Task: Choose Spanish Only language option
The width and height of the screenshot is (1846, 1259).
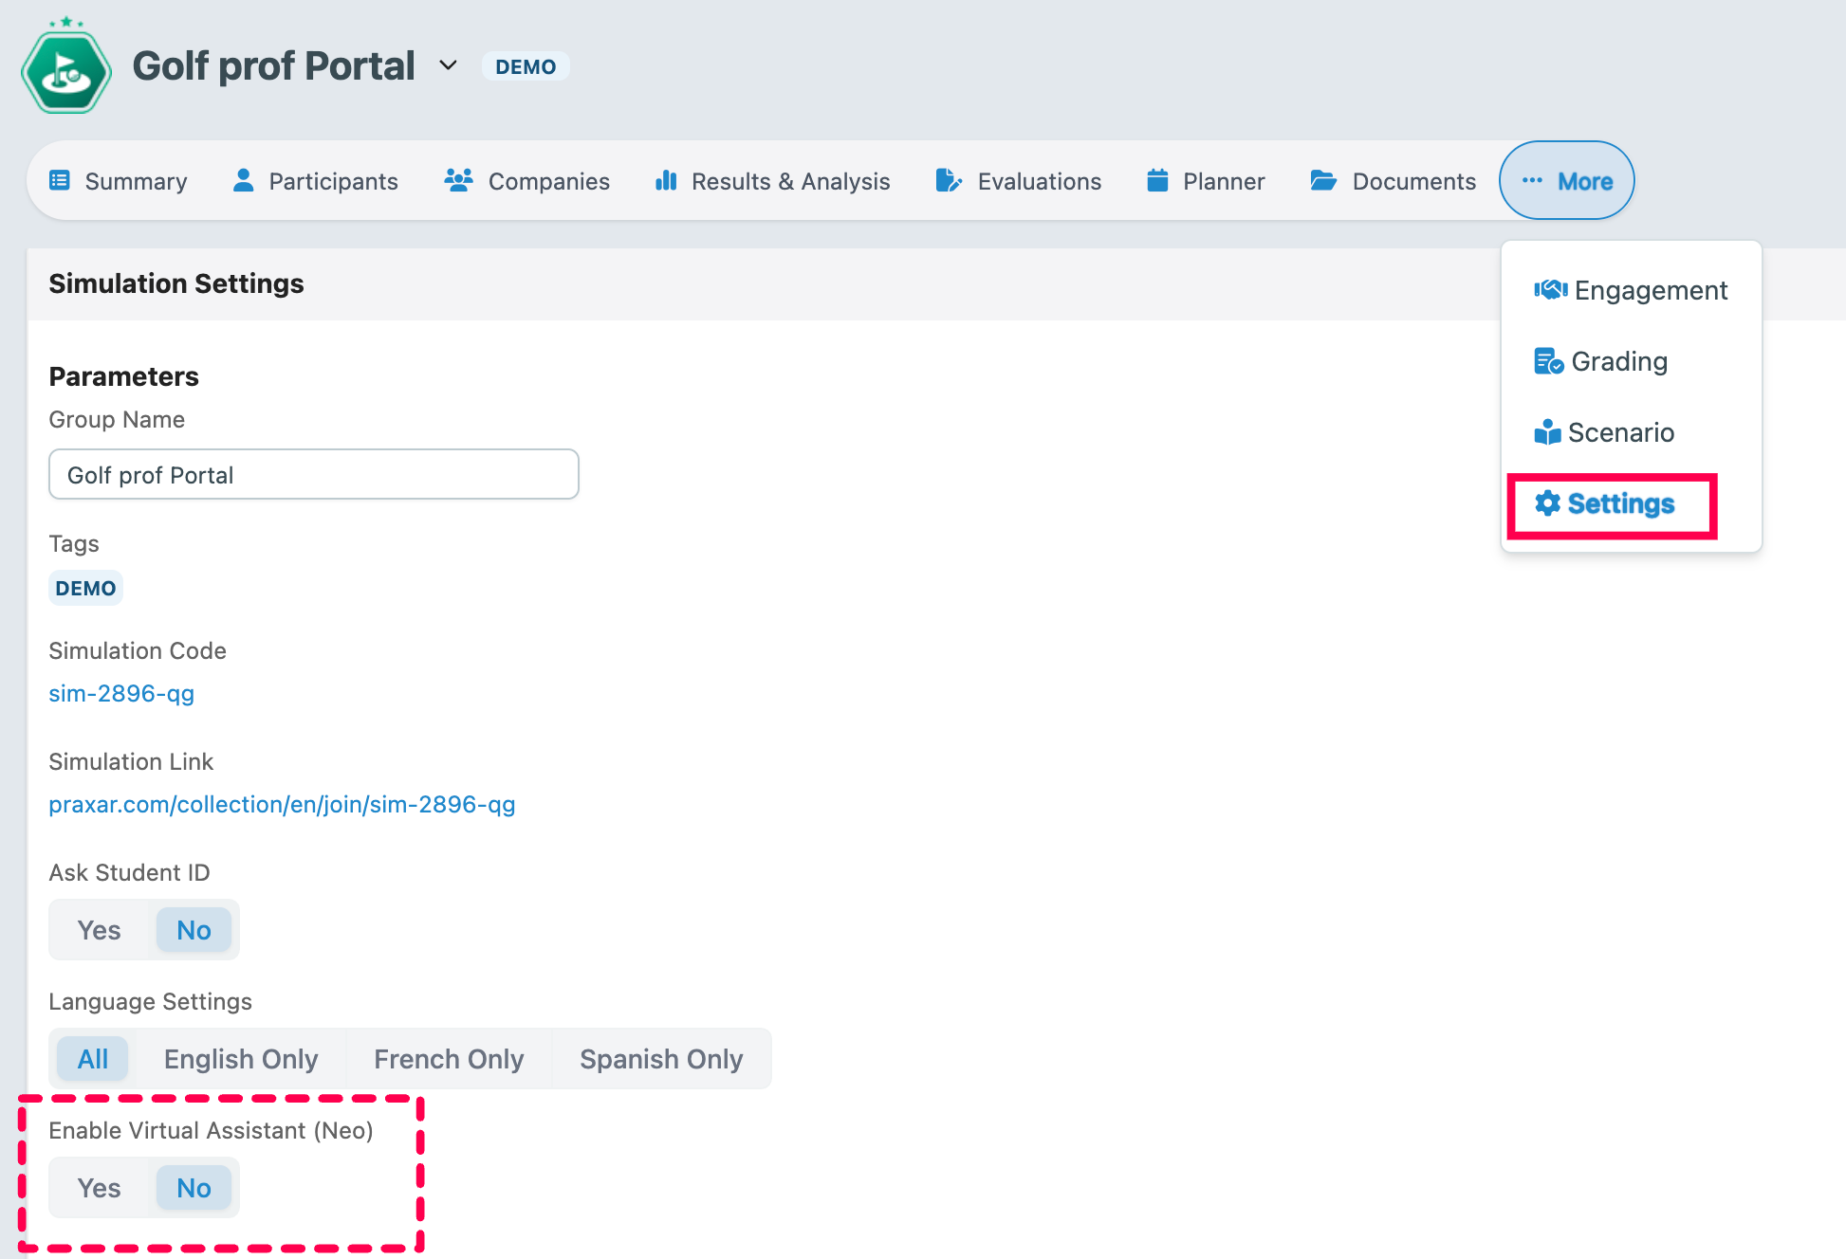Action: click(x=661, y=1059)
